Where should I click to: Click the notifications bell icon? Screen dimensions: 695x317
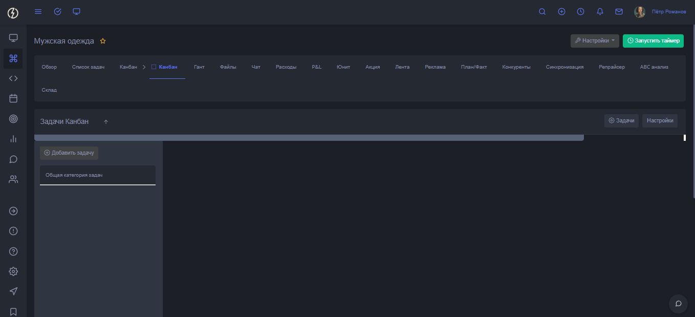click(600, 11)
